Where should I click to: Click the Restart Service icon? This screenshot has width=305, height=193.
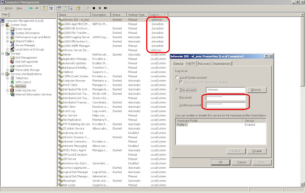click(x=106, y=8)
